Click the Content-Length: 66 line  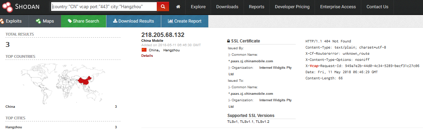click(x=324, y=78)
